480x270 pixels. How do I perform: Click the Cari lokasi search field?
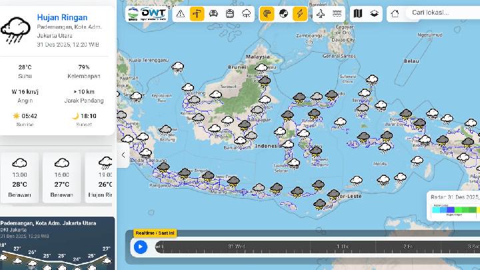click(x=440, y=13)
